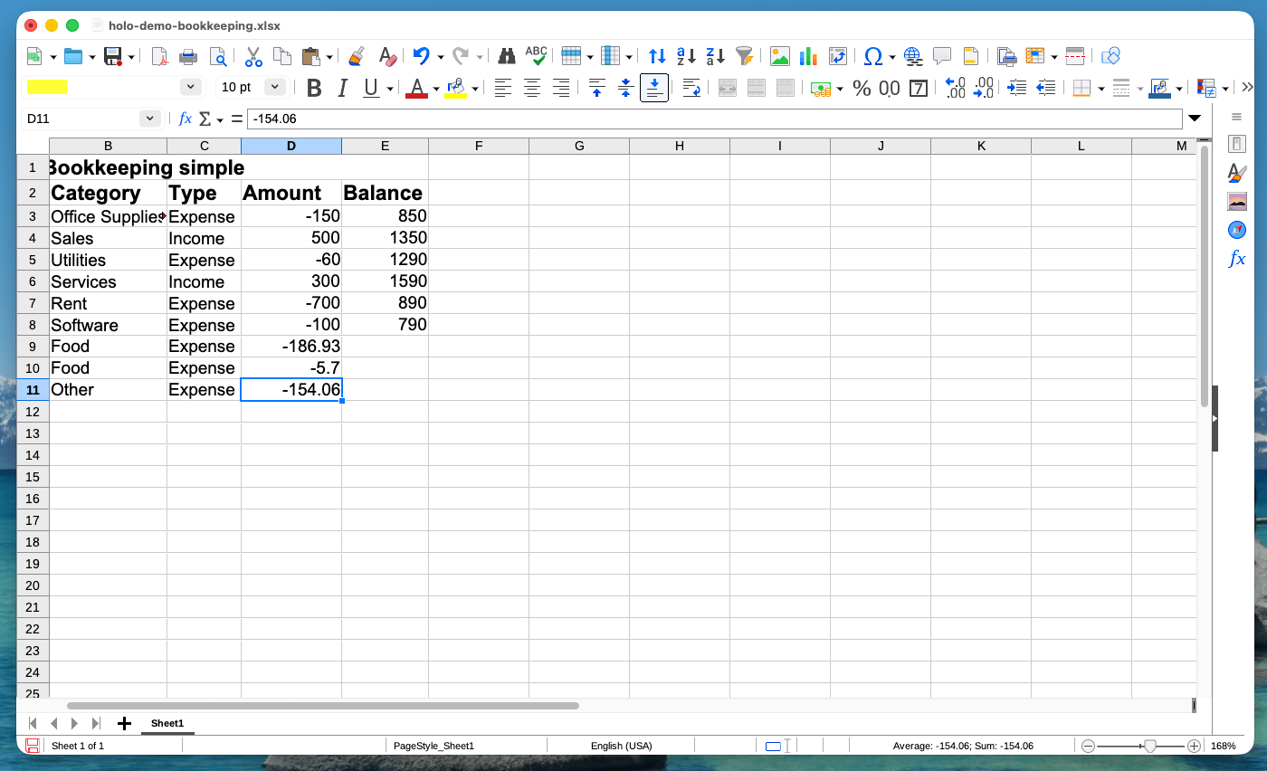Open Print Preview with magnifier icon
This screenshot has width=1267, height=771.
click(218, 56)
